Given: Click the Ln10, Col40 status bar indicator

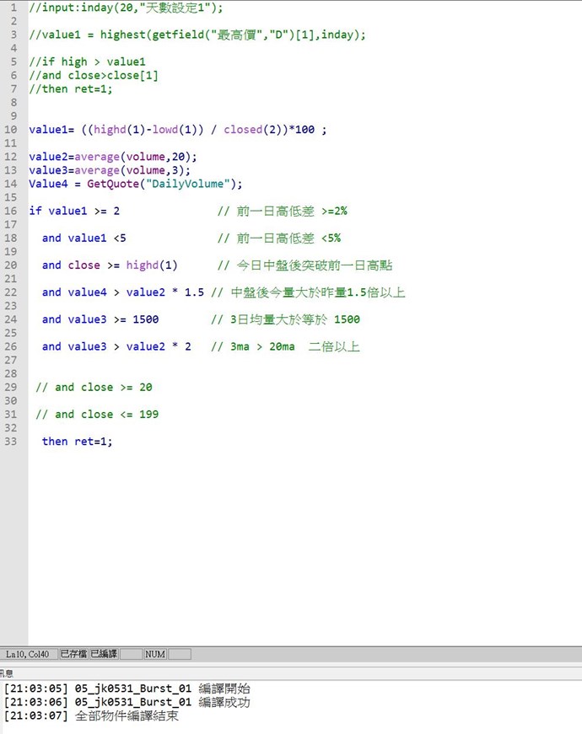Looking at the screenshot, I should 28,654.
